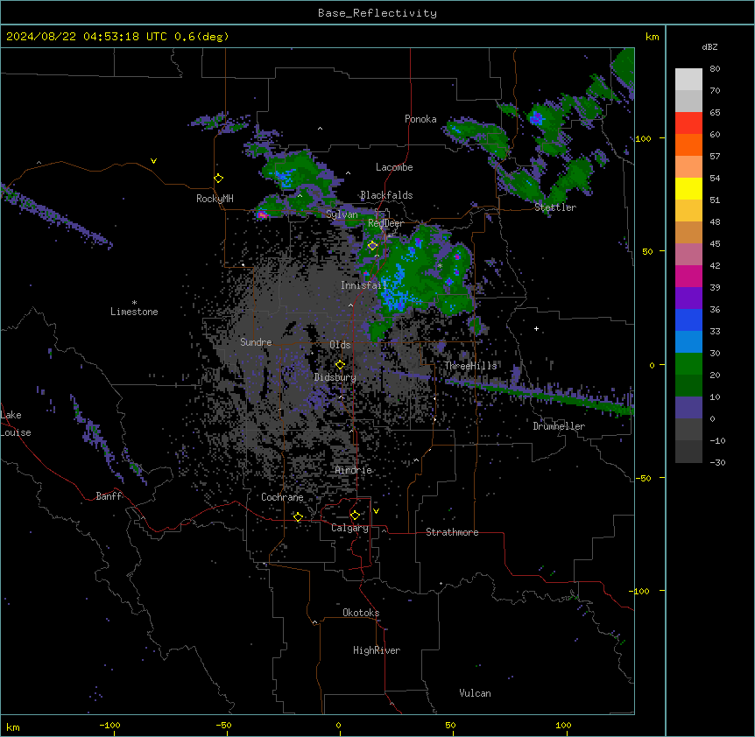Image resolution: width=755 pixels, height=737 pixels.
Task: Click the Blackfalds city label
Action: tap(386, 195)
